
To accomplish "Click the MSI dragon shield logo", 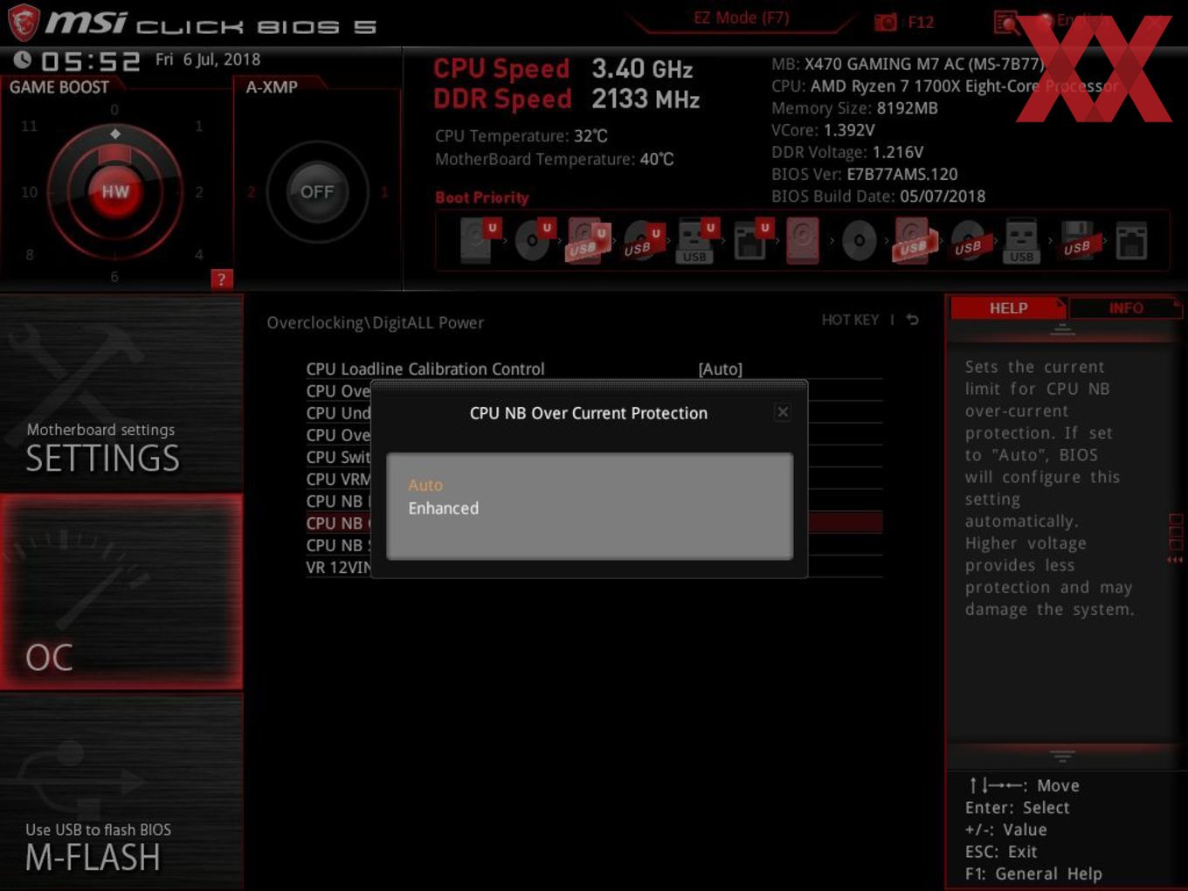I will [24, 22].
